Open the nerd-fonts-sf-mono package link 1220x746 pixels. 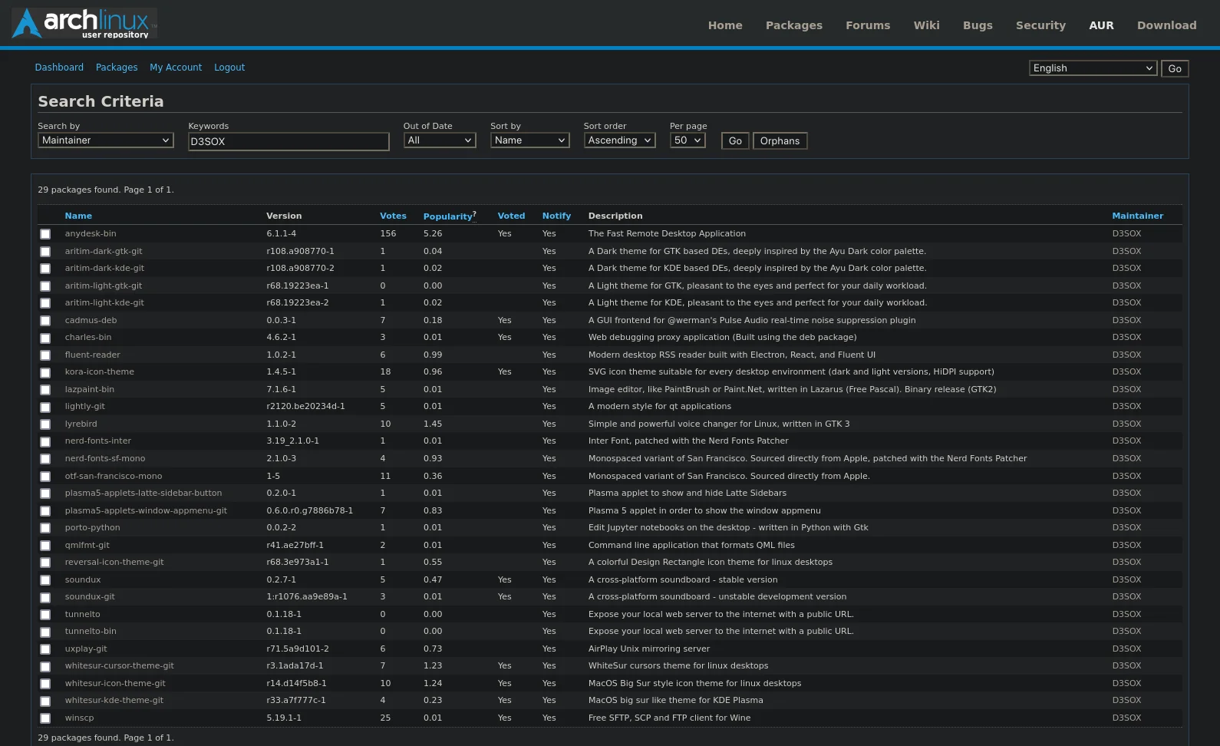click(105, 459)
